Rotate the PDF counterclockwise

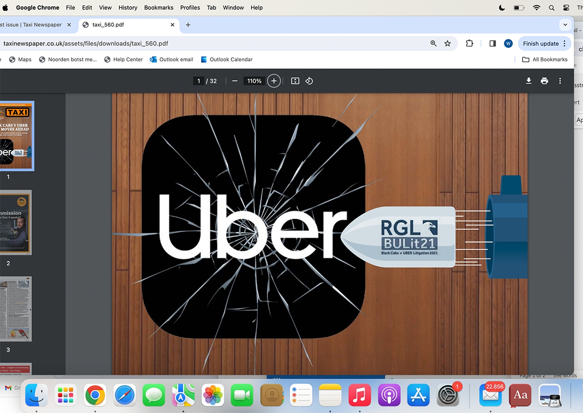pos(309,81)
